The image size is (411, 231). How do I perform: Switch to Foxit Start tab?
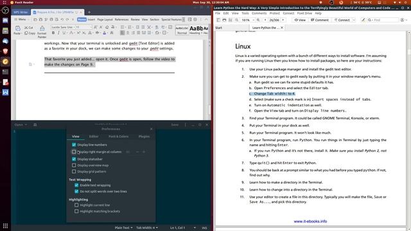[x=218, y=28]
